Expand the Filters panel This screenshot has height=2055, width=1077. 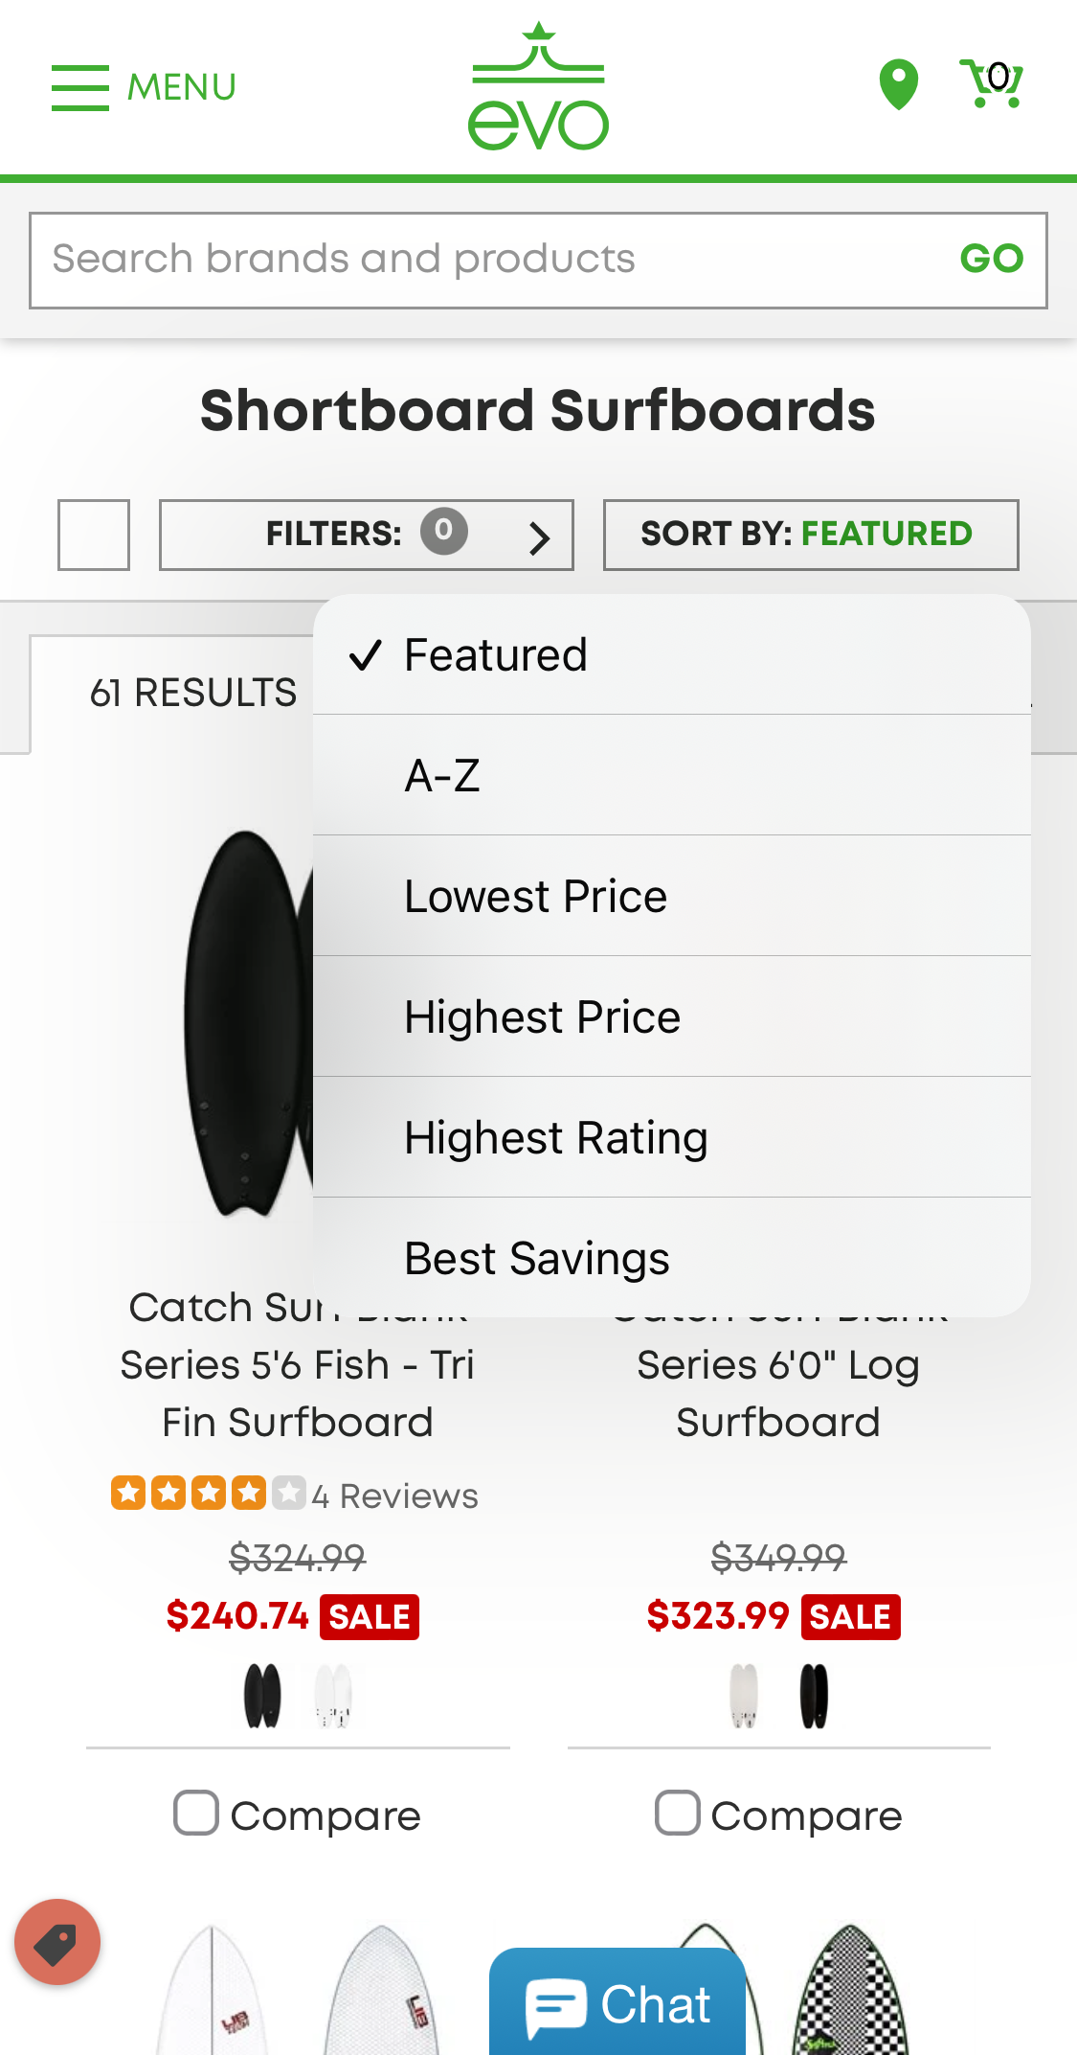click(367, 535)
